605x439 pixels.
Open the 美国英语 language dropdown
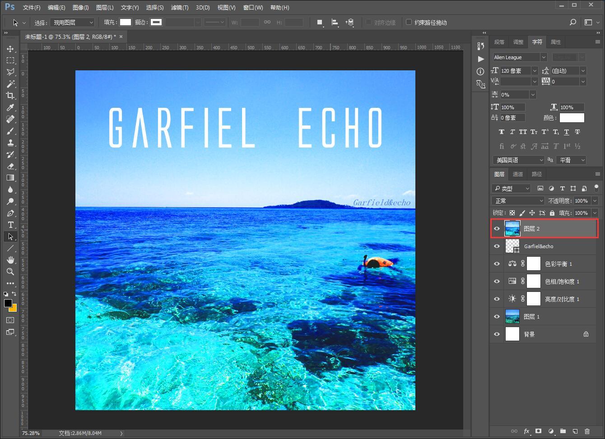pos(518,160)
